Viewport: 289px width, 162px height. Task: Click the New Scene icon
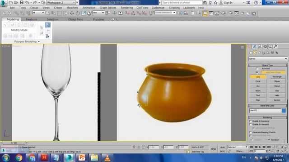(11, 2)
